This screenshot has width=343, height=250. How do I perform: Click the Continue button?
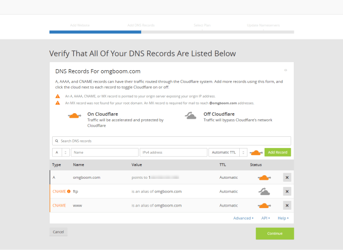pyautogui.click(x=275, y=234)
